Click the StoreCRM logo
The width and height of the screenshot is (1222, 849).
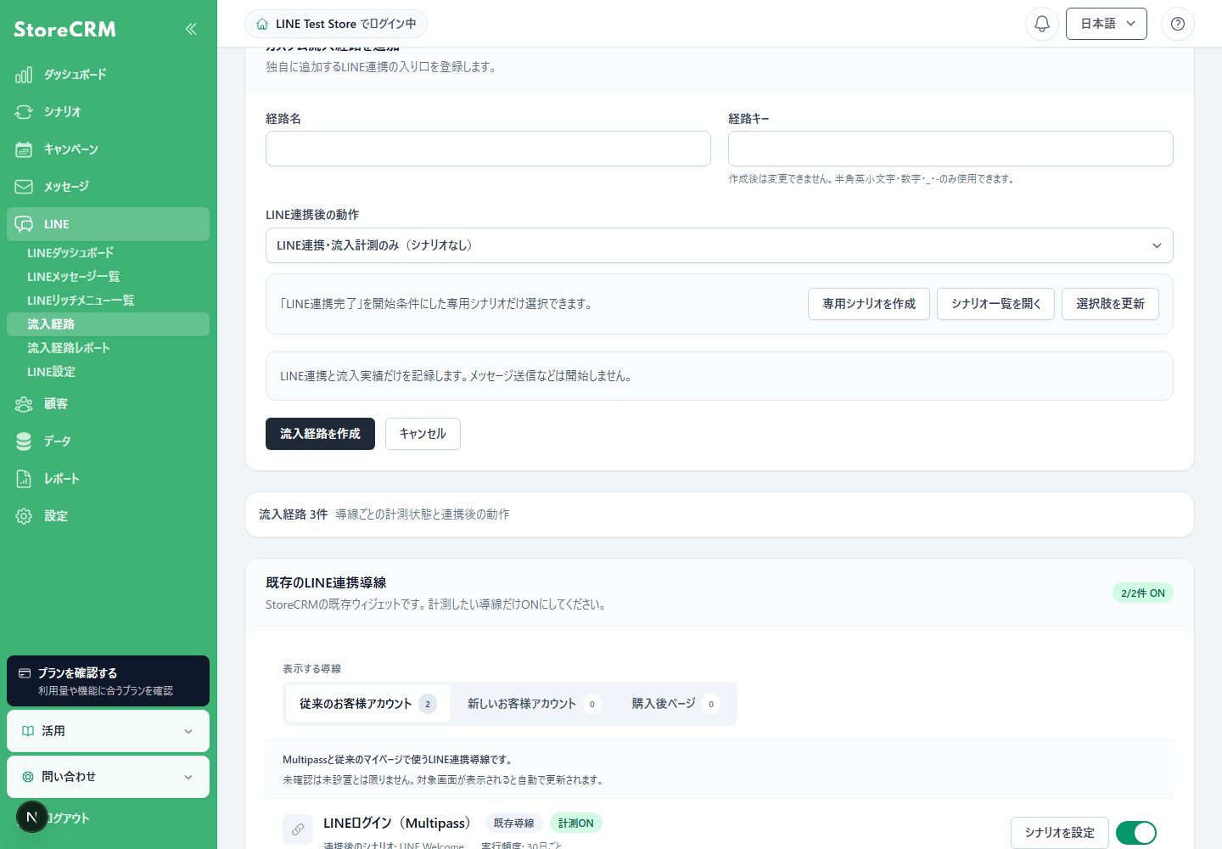tap(64, 30)
